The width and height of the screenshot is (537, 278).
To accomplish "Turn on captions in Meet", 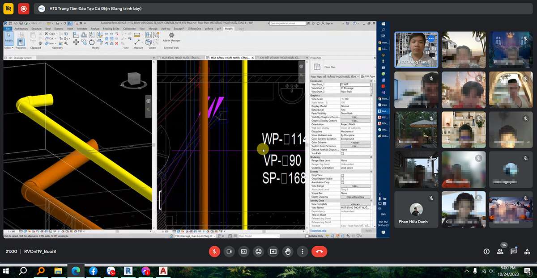I will (x=243, y=251).
